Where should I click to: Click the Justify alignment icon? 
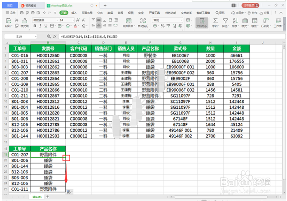tap(110, 26)
